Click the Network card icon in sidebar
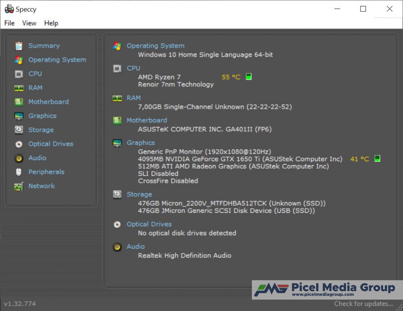Screen dimensions: 403x311 pyautogui.click(x=19, y=186)
